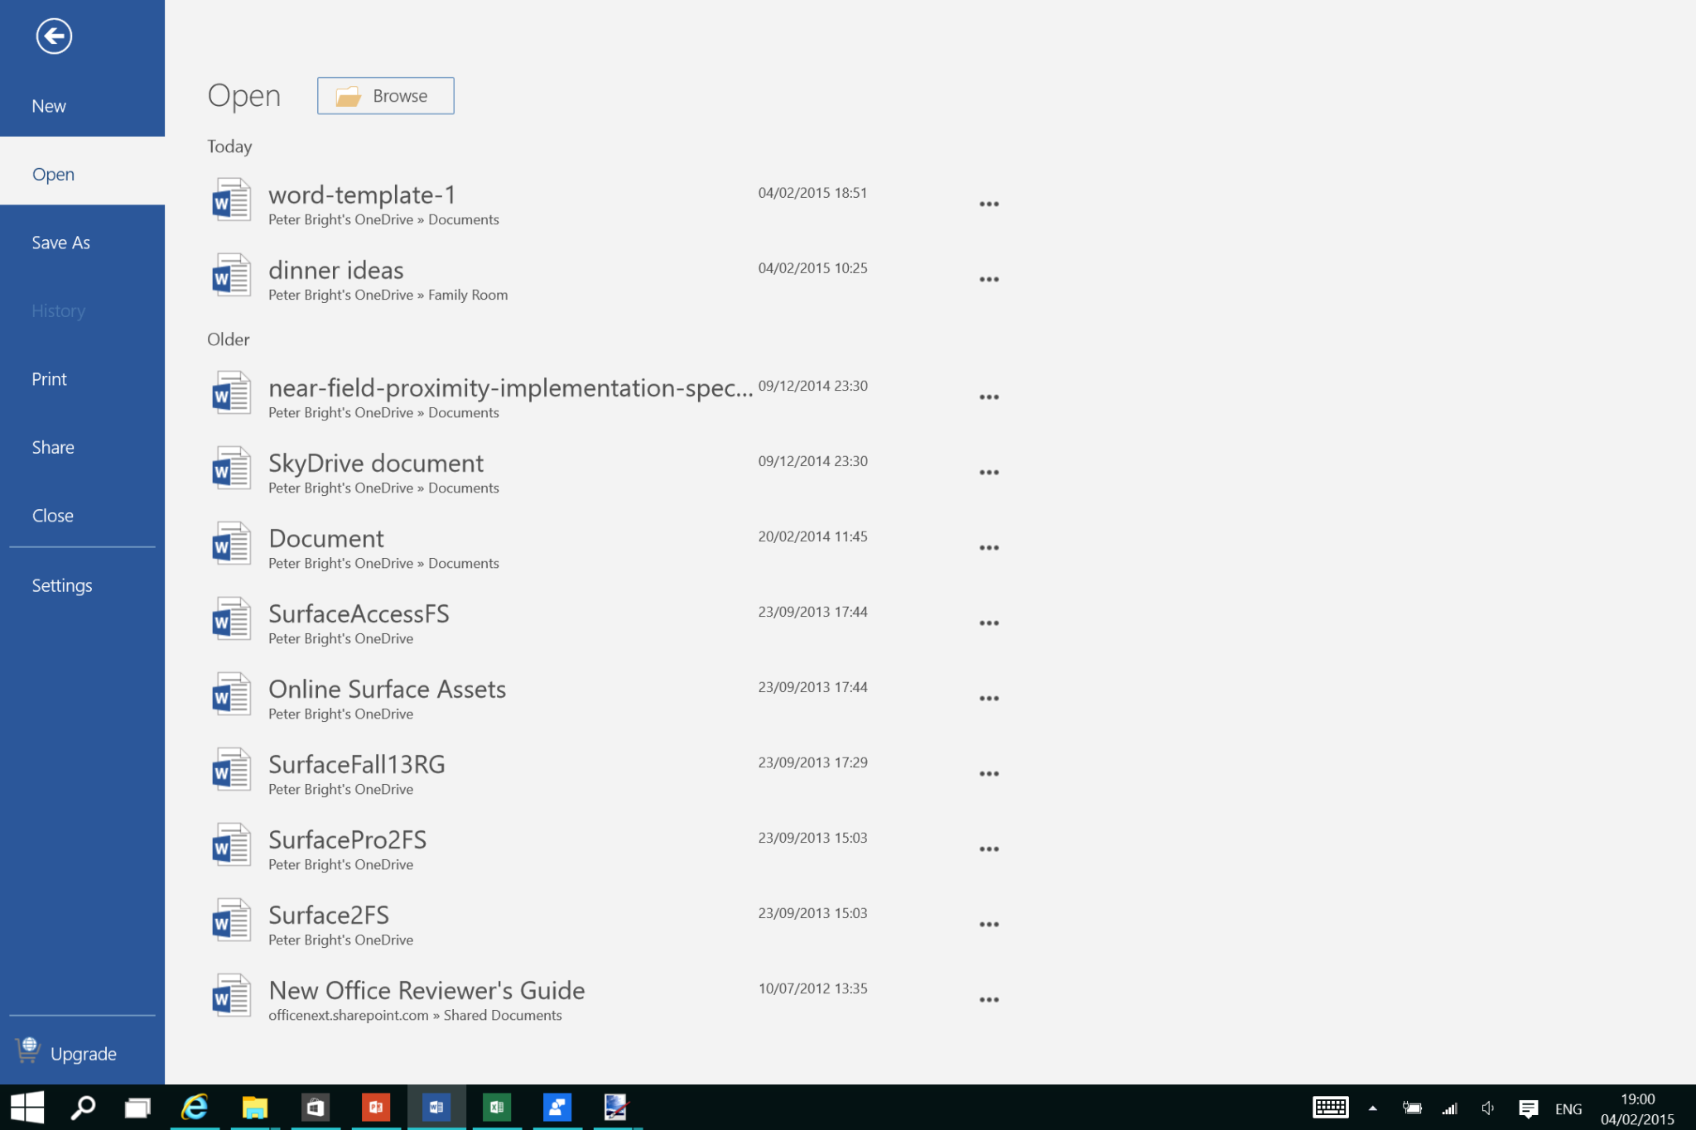Viewport: 1696px width, 1130px height.
Task: Expand hidden system tray icons
Action: tap(1373, 1107)
